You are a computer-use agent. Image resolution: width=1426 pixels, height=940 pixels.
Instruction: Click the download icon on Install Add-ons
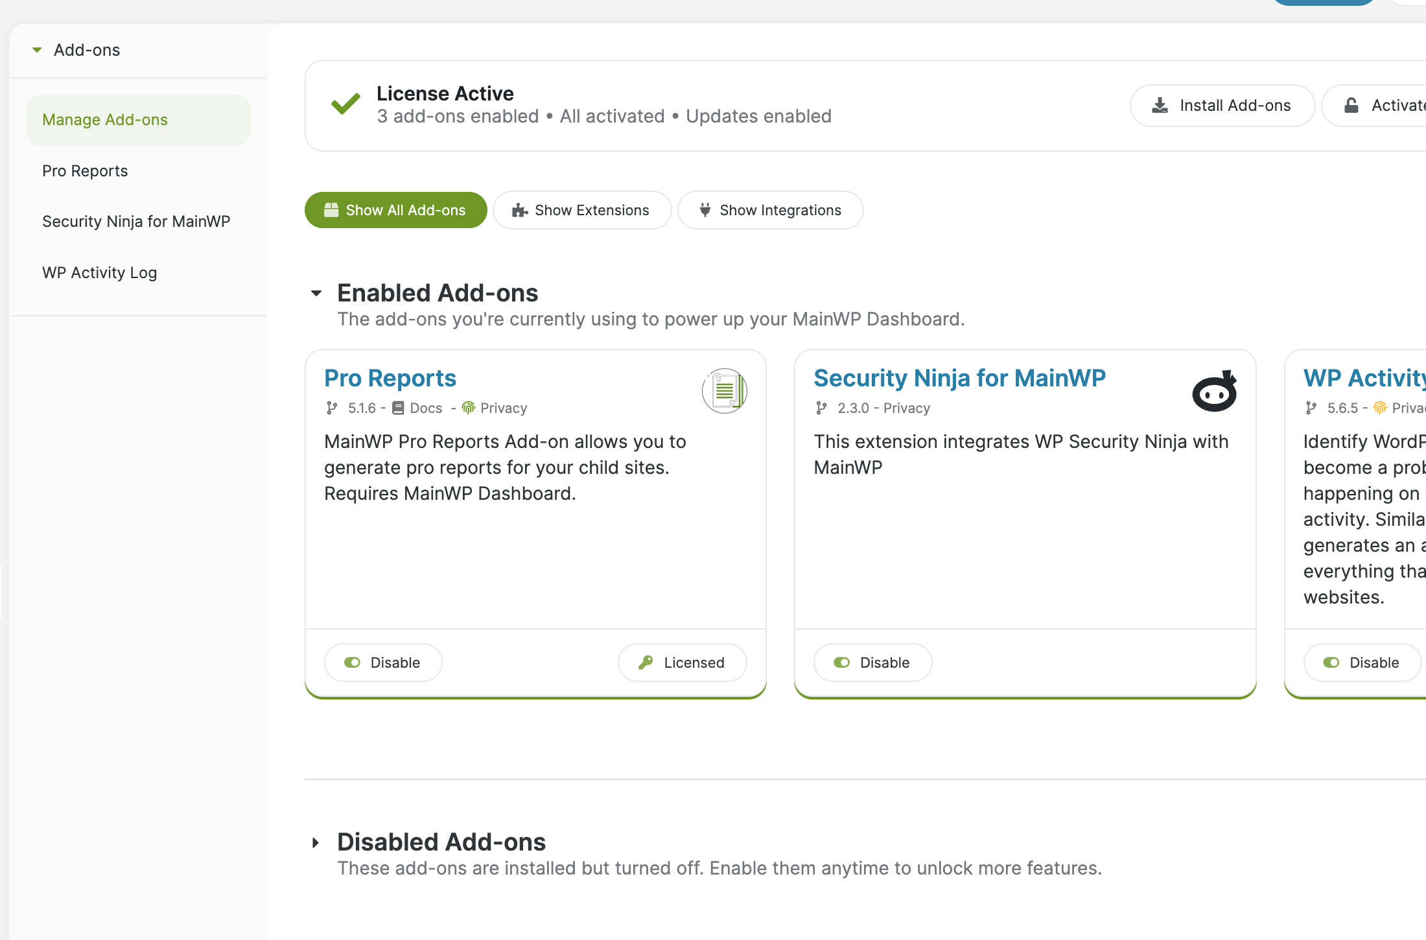coord(1160,106)
